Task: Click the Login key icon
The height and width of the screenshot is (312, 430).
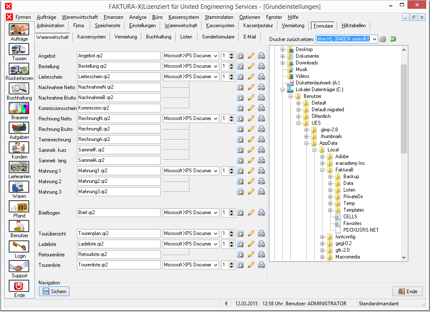Action: coord(19,246)
